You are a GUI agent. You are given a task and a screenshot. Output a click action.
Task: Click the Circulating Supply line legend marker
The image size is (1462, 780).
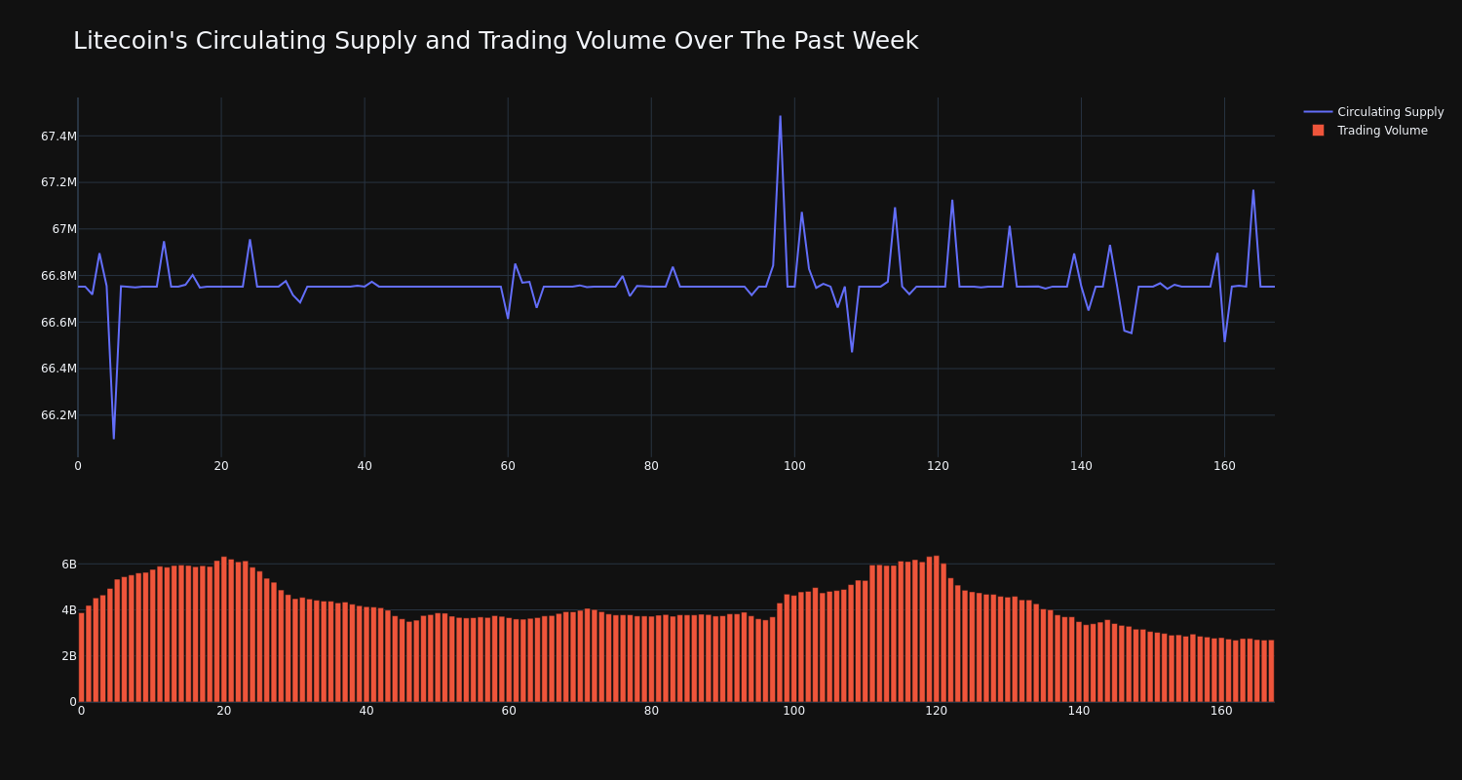tap(1318, 112)
